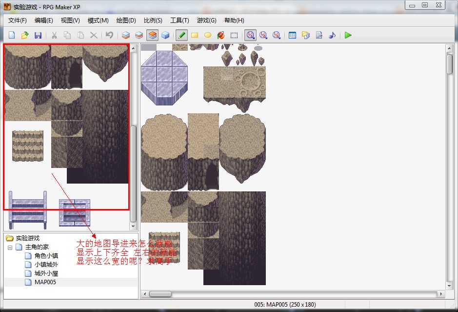Create a new project with the blank page icon
Viewport: 458px width, 312px height.
(x=12, y=35)
